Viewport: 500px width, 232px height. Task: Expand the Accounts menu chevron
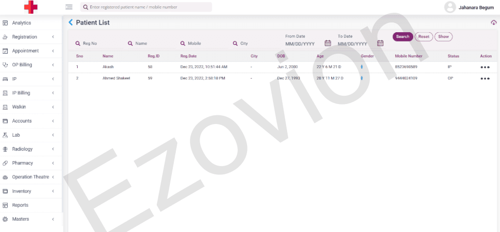(x=53, y=121)
